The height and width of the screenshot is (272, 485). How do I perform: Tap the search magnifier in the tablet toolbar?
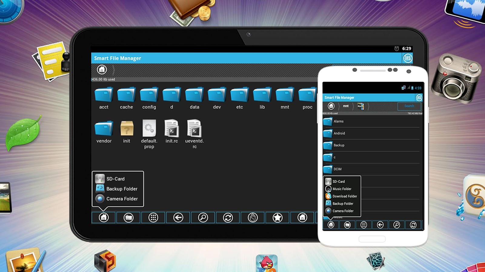203,218
